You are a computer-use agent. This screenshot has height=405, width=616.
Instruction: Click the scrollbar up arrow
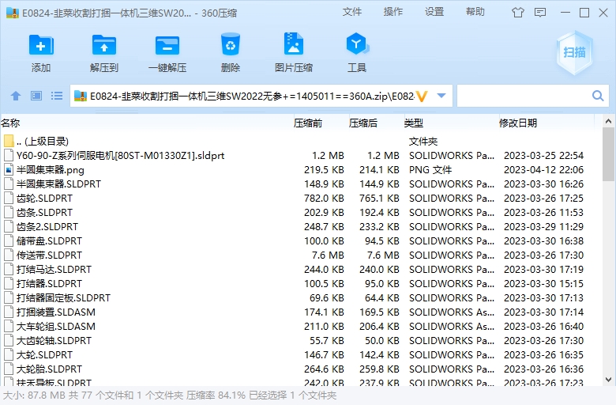tap(609, 121)
